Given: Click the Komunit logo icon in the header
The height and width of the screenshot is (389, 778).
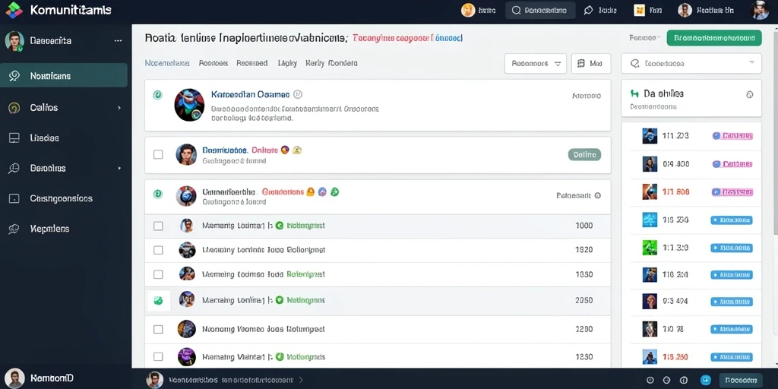Looking at the screenshot, I should tap(14, 10).
